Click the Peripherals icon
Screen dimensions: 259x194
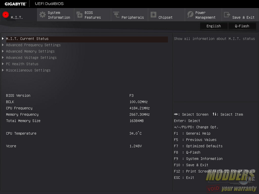click(x=116, y=15)
